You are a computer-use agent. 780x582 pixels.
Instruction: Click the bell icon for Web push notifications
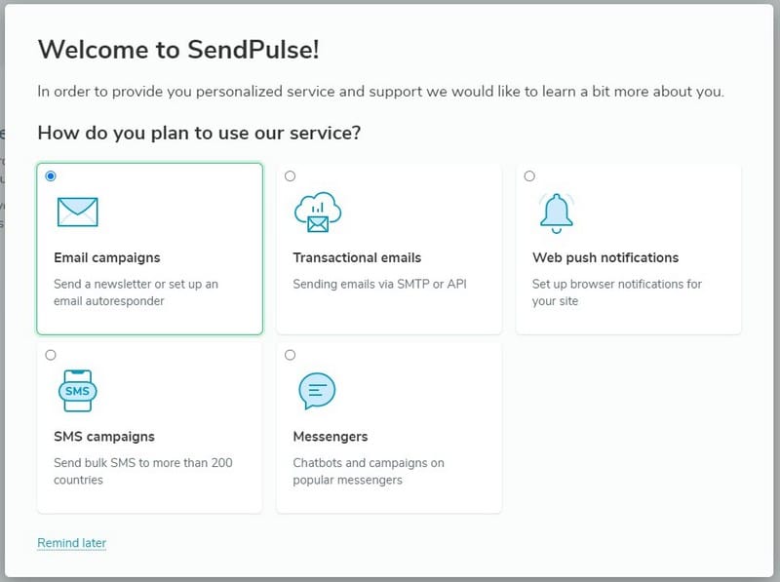click(557, 210)
